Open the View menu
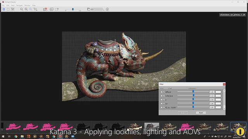248x139 pixels. pos(13,5)
